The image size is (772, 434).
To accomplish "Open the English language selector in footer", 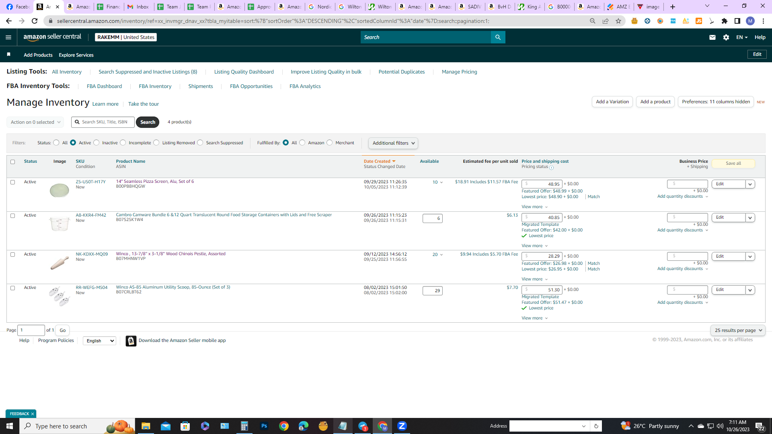I will (x=99, y=341).
